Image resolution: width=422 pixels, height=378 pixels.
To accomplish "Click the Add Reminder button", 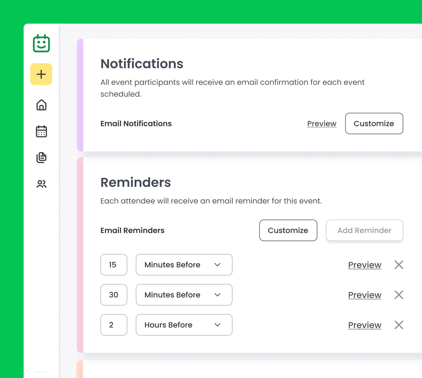I will click(x=364, y=231).
